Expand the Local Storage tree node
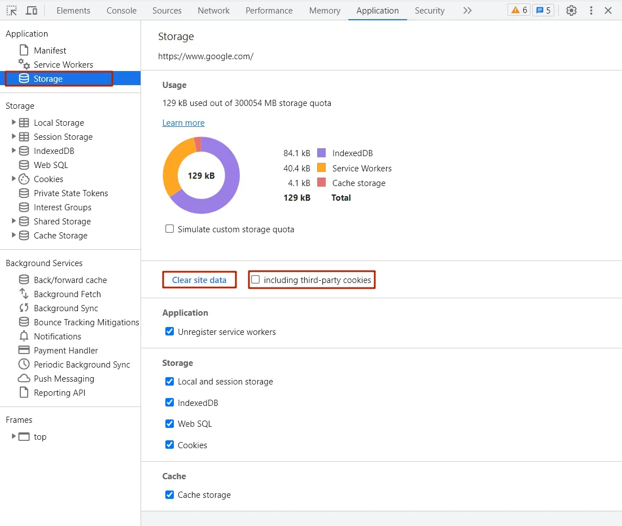622x526 pixels. (x=14, y=122)
